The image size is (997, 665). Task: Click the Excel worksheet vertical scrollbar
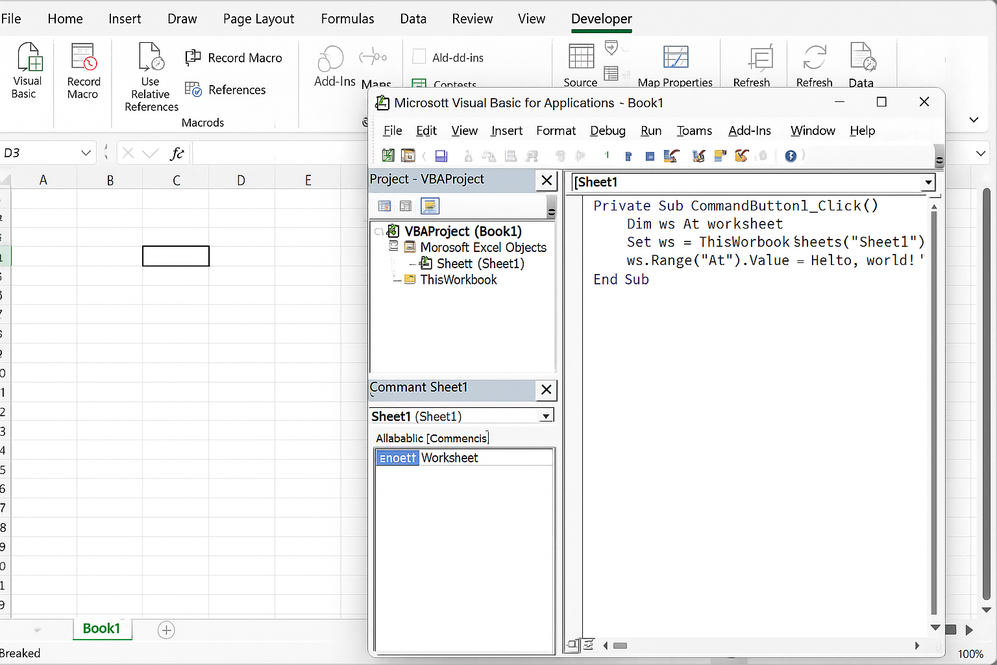point(986,395)
